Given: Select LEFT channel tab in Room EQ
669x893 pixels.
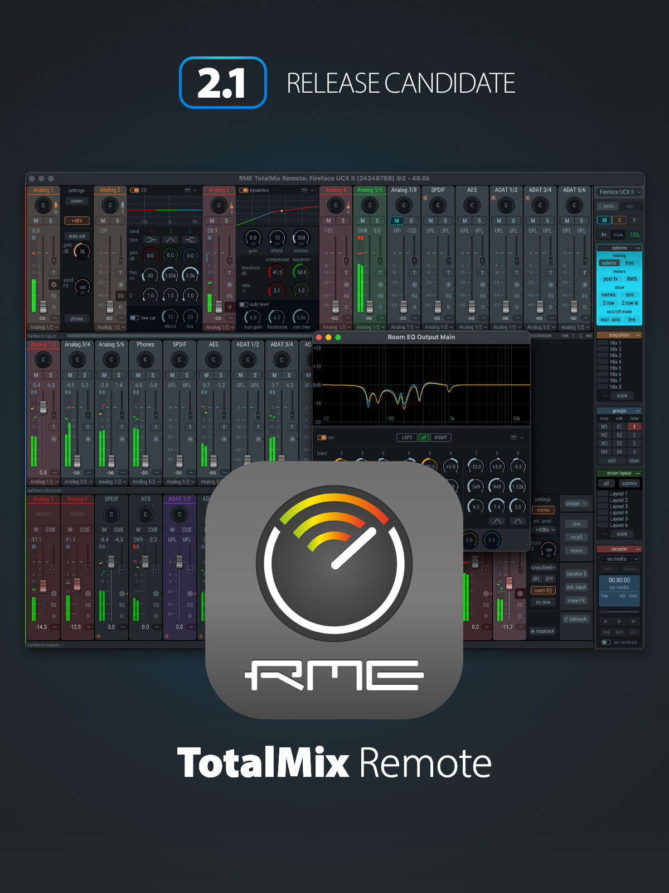Looking at the screenshot, I should point(408,438).
